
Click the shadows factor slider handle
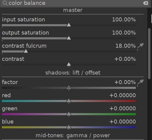[69, 87]
